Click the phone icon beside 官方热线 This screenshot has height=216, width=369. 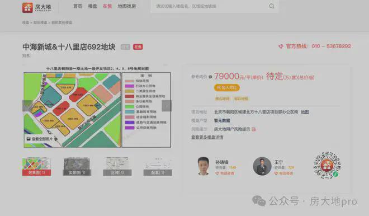[x=281, y=46]
